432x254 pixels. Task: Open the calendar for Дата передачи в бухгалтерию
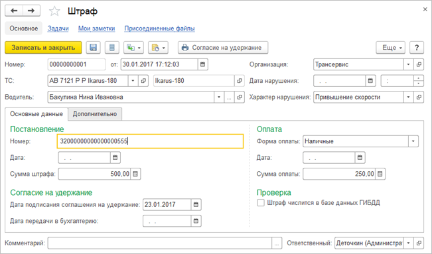pyautogui.click(x=196, y=221)
